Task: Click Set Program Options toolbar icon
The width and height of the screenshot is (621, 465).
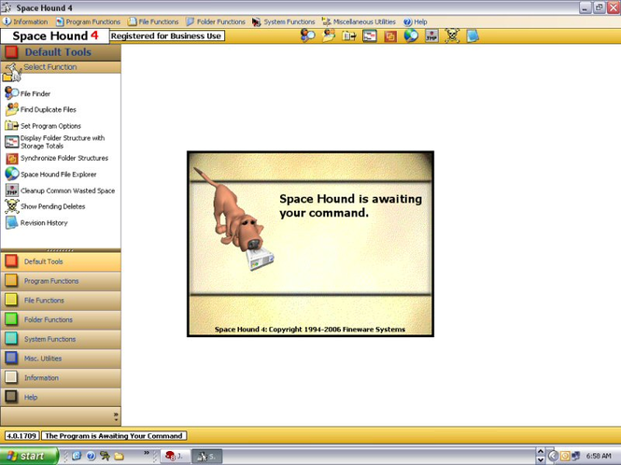Action: click(x=349, y=36)
